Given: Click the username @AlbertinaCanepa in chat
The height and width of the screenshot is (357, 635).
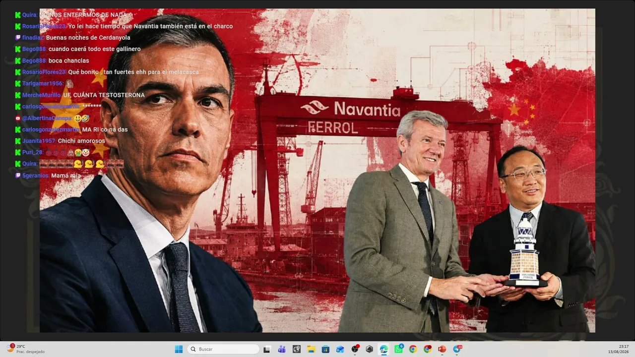Looking at the screenshot, I should 47,118.
